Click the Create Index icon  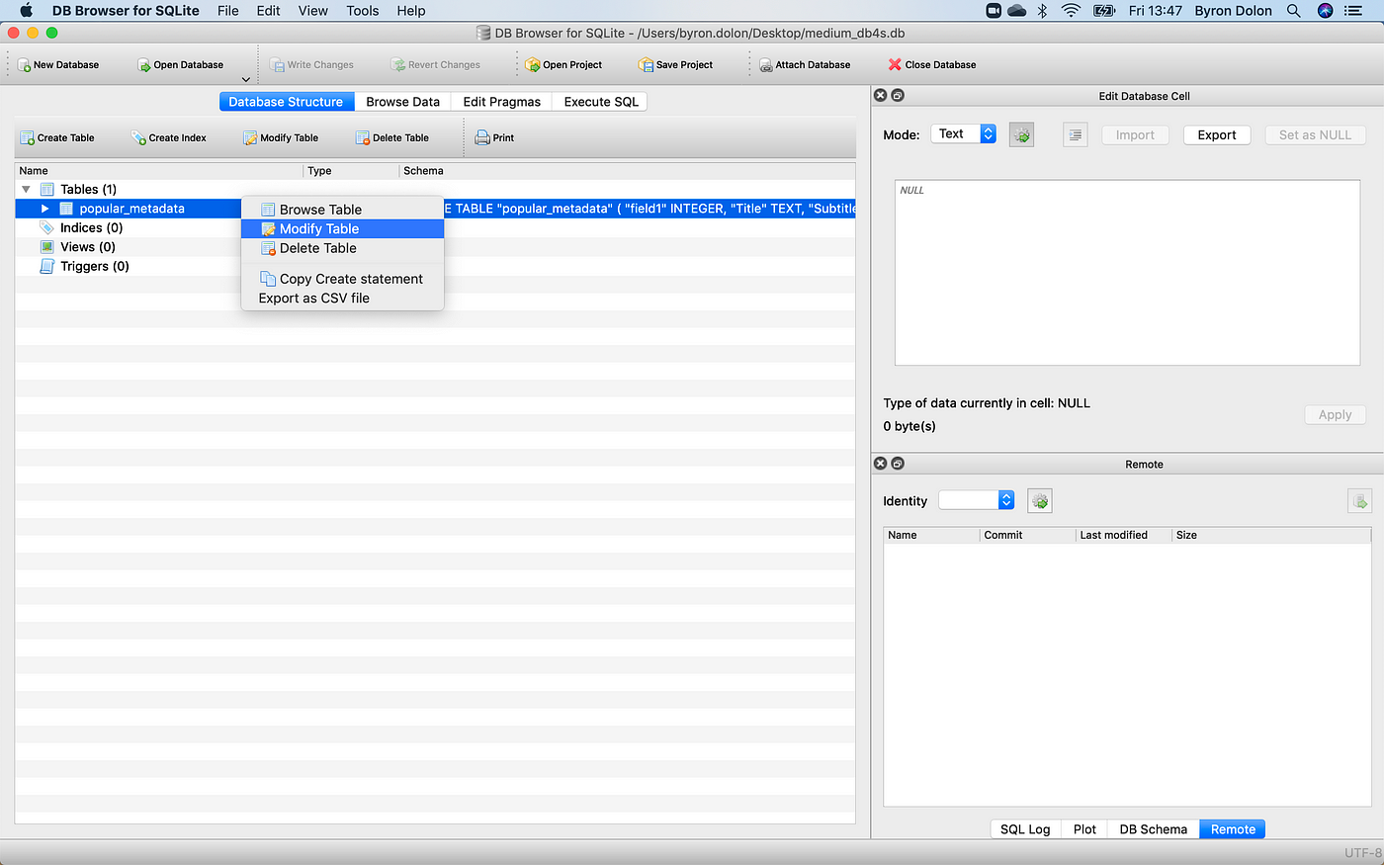(139, 138)
